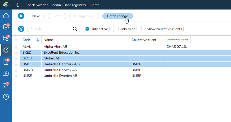
Task: Click the toolbox settings sidebar icon
Action: (x=6, y=73)
